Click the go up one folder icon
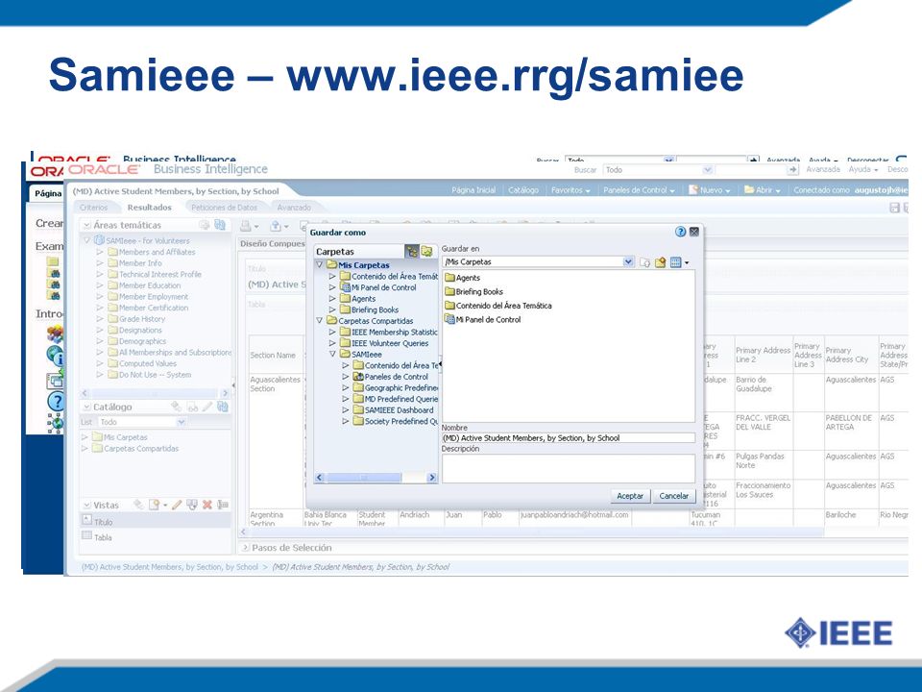The width and height of the screenshot is (922, 692). coord(645,262)
